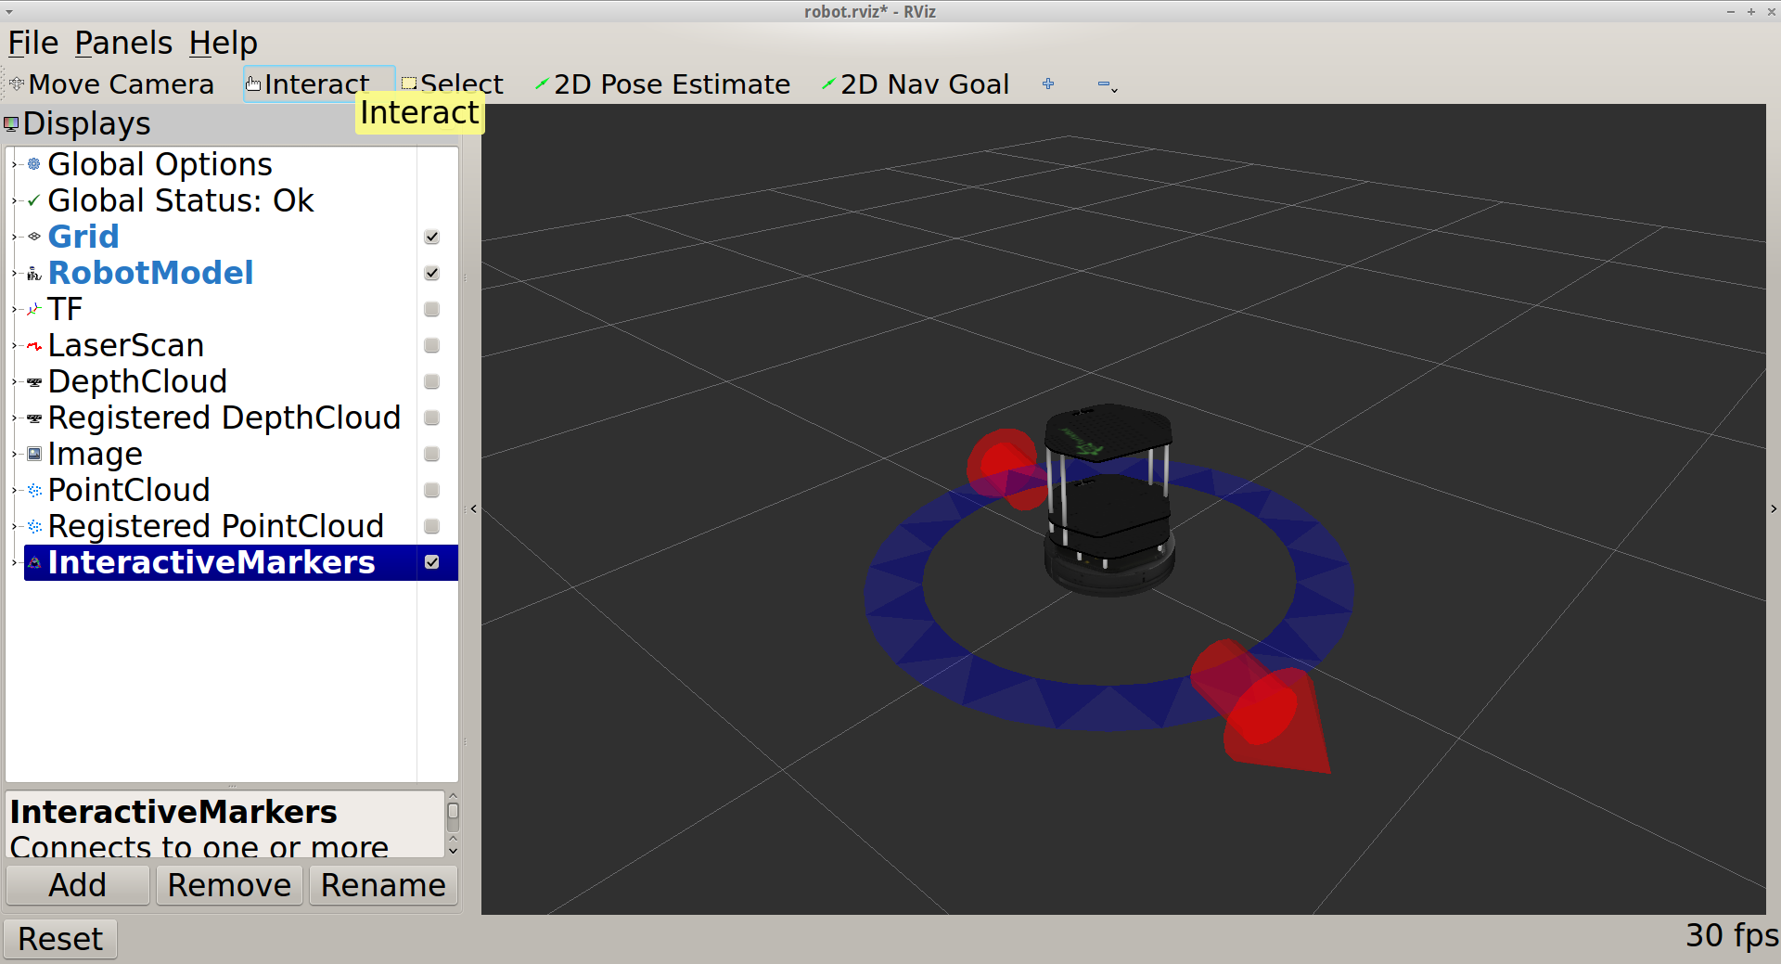Activate the 2D Pose Estimate tool
Viewport: 1781px width, 964px height.
(x=662, y=84)
